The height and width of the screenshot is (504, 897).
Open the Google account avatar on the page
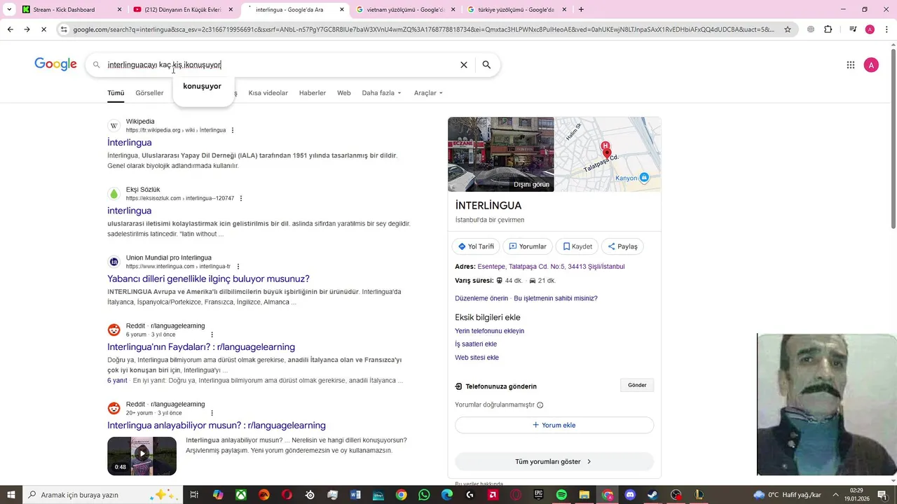tap(871, 65)
